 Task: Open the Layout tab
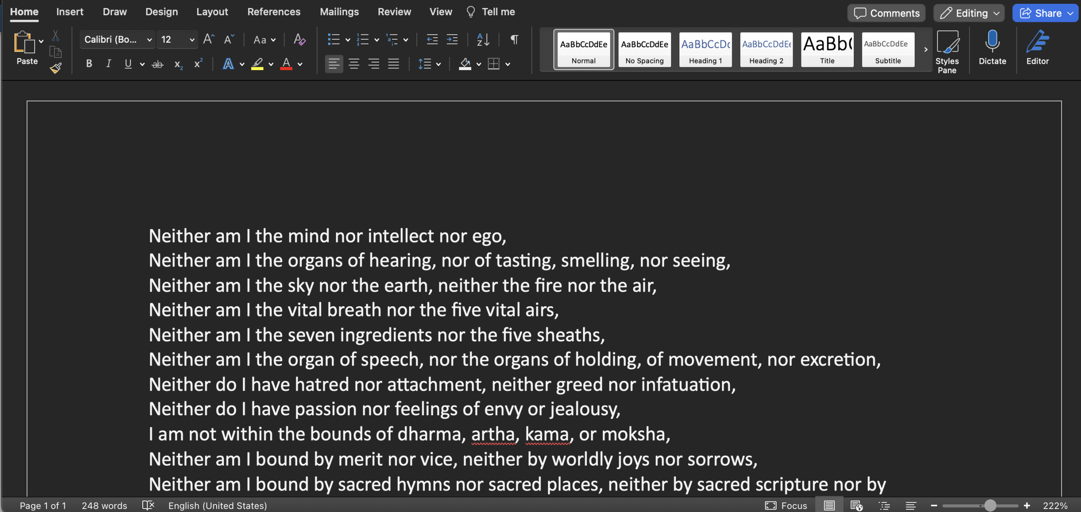[x=212, y=12]
